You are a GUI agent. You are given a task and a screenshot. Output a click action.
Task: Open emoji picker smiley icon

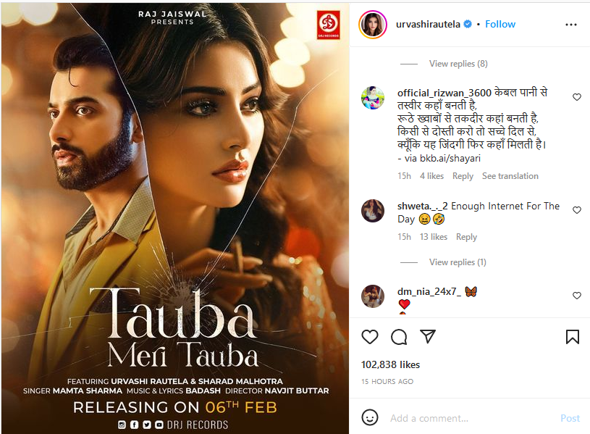point(369,417)
